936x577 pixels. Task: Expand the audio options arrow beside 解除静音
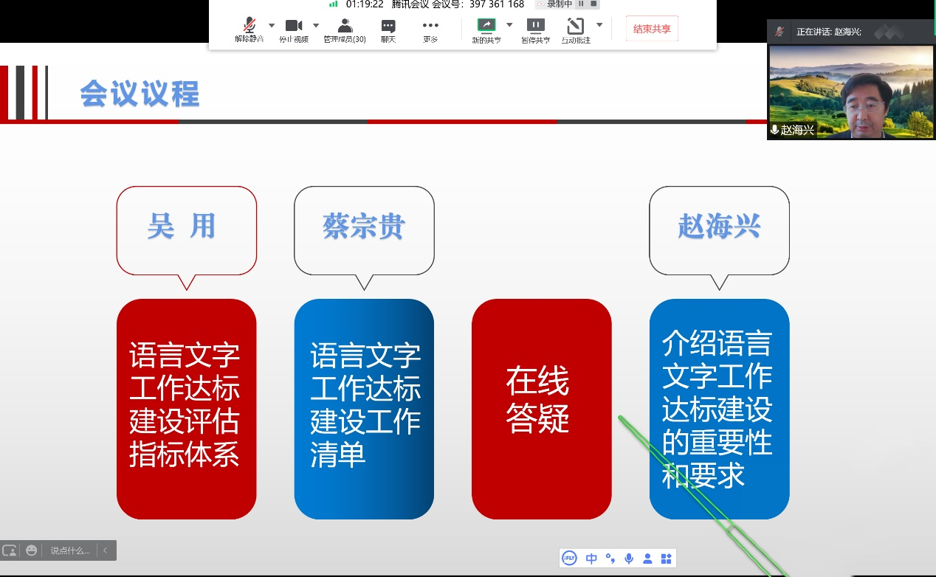272,25
